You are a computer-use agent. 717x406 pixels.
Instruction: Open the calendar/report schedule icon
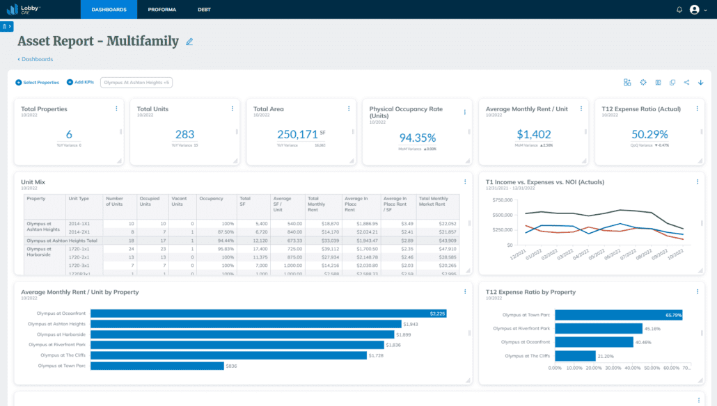coord(658,82)
